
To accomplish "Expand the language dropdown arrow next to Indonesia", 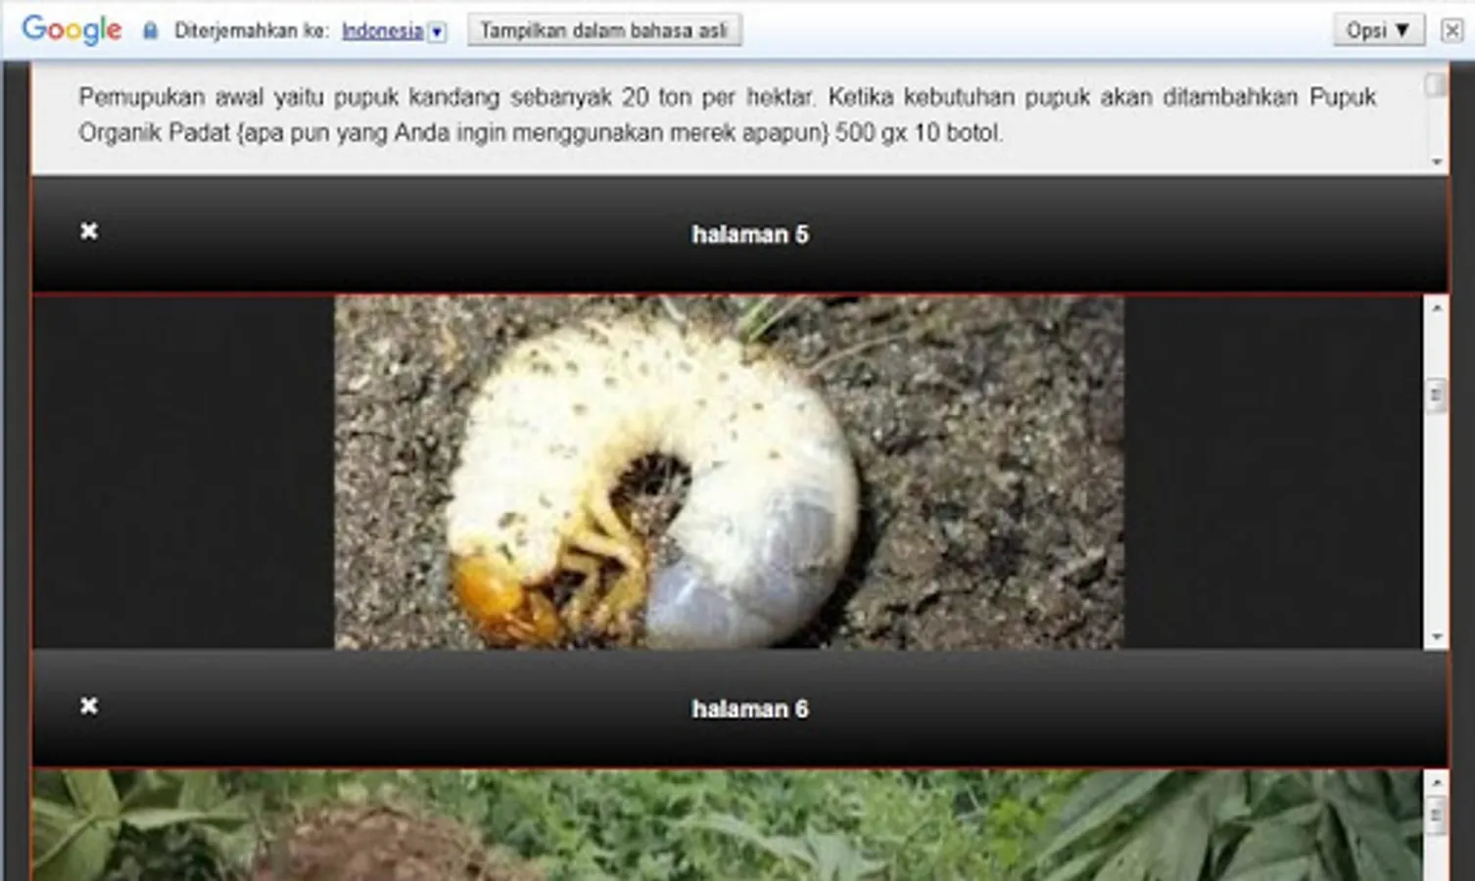I will (437, 31).
